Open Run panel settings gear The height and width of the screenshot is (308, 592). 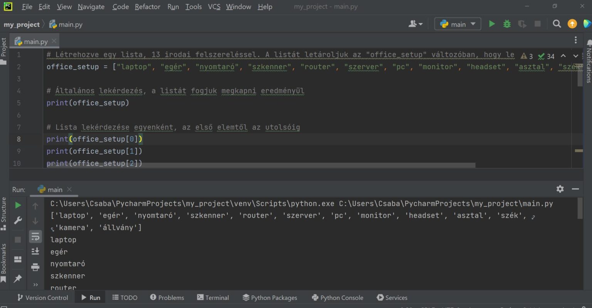[560, 189]
